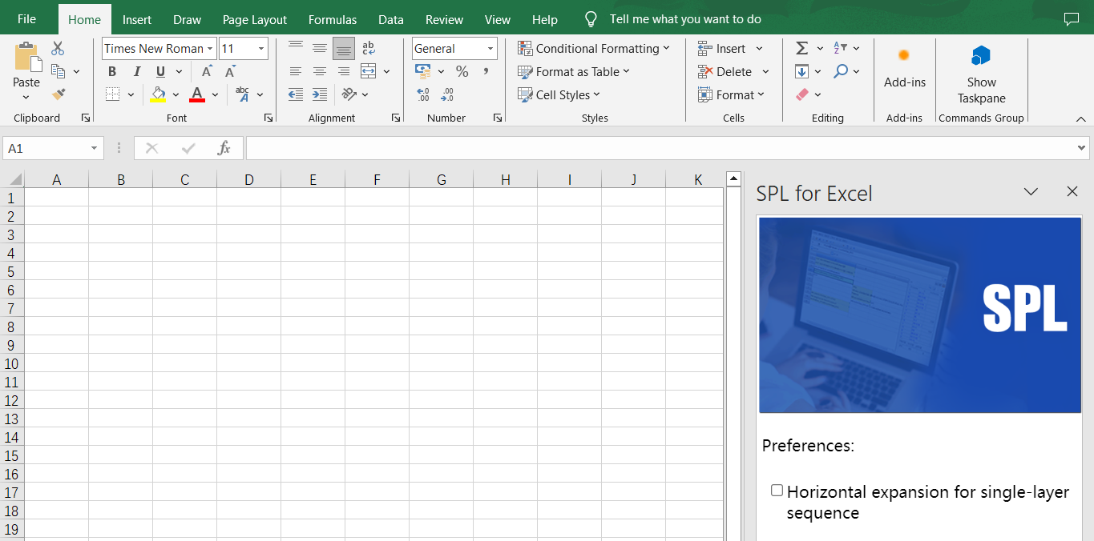Click the Increase Indent icon
The image size is (1094, 541).
click(x=320, y=94)
